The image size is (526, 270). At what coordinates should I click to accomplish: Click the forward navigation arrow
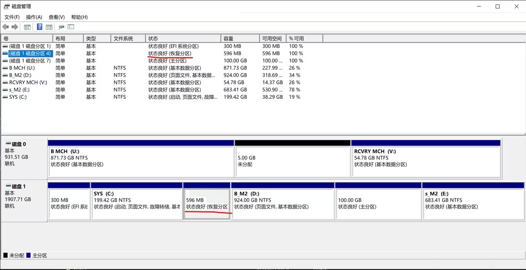(15, 27)
